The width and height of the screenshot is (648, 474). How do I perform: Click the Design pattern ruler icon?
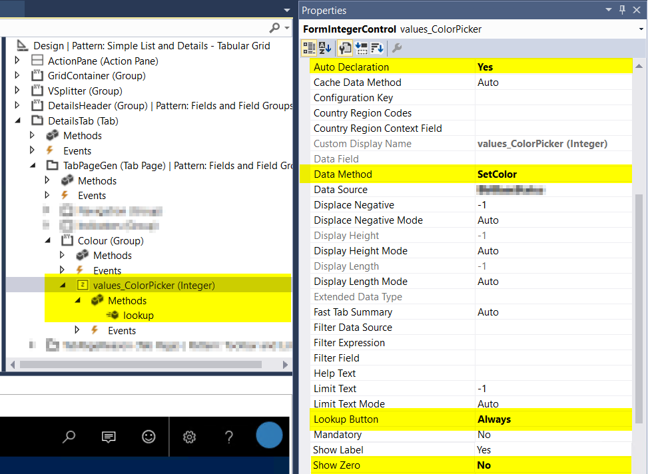[23, 45]
